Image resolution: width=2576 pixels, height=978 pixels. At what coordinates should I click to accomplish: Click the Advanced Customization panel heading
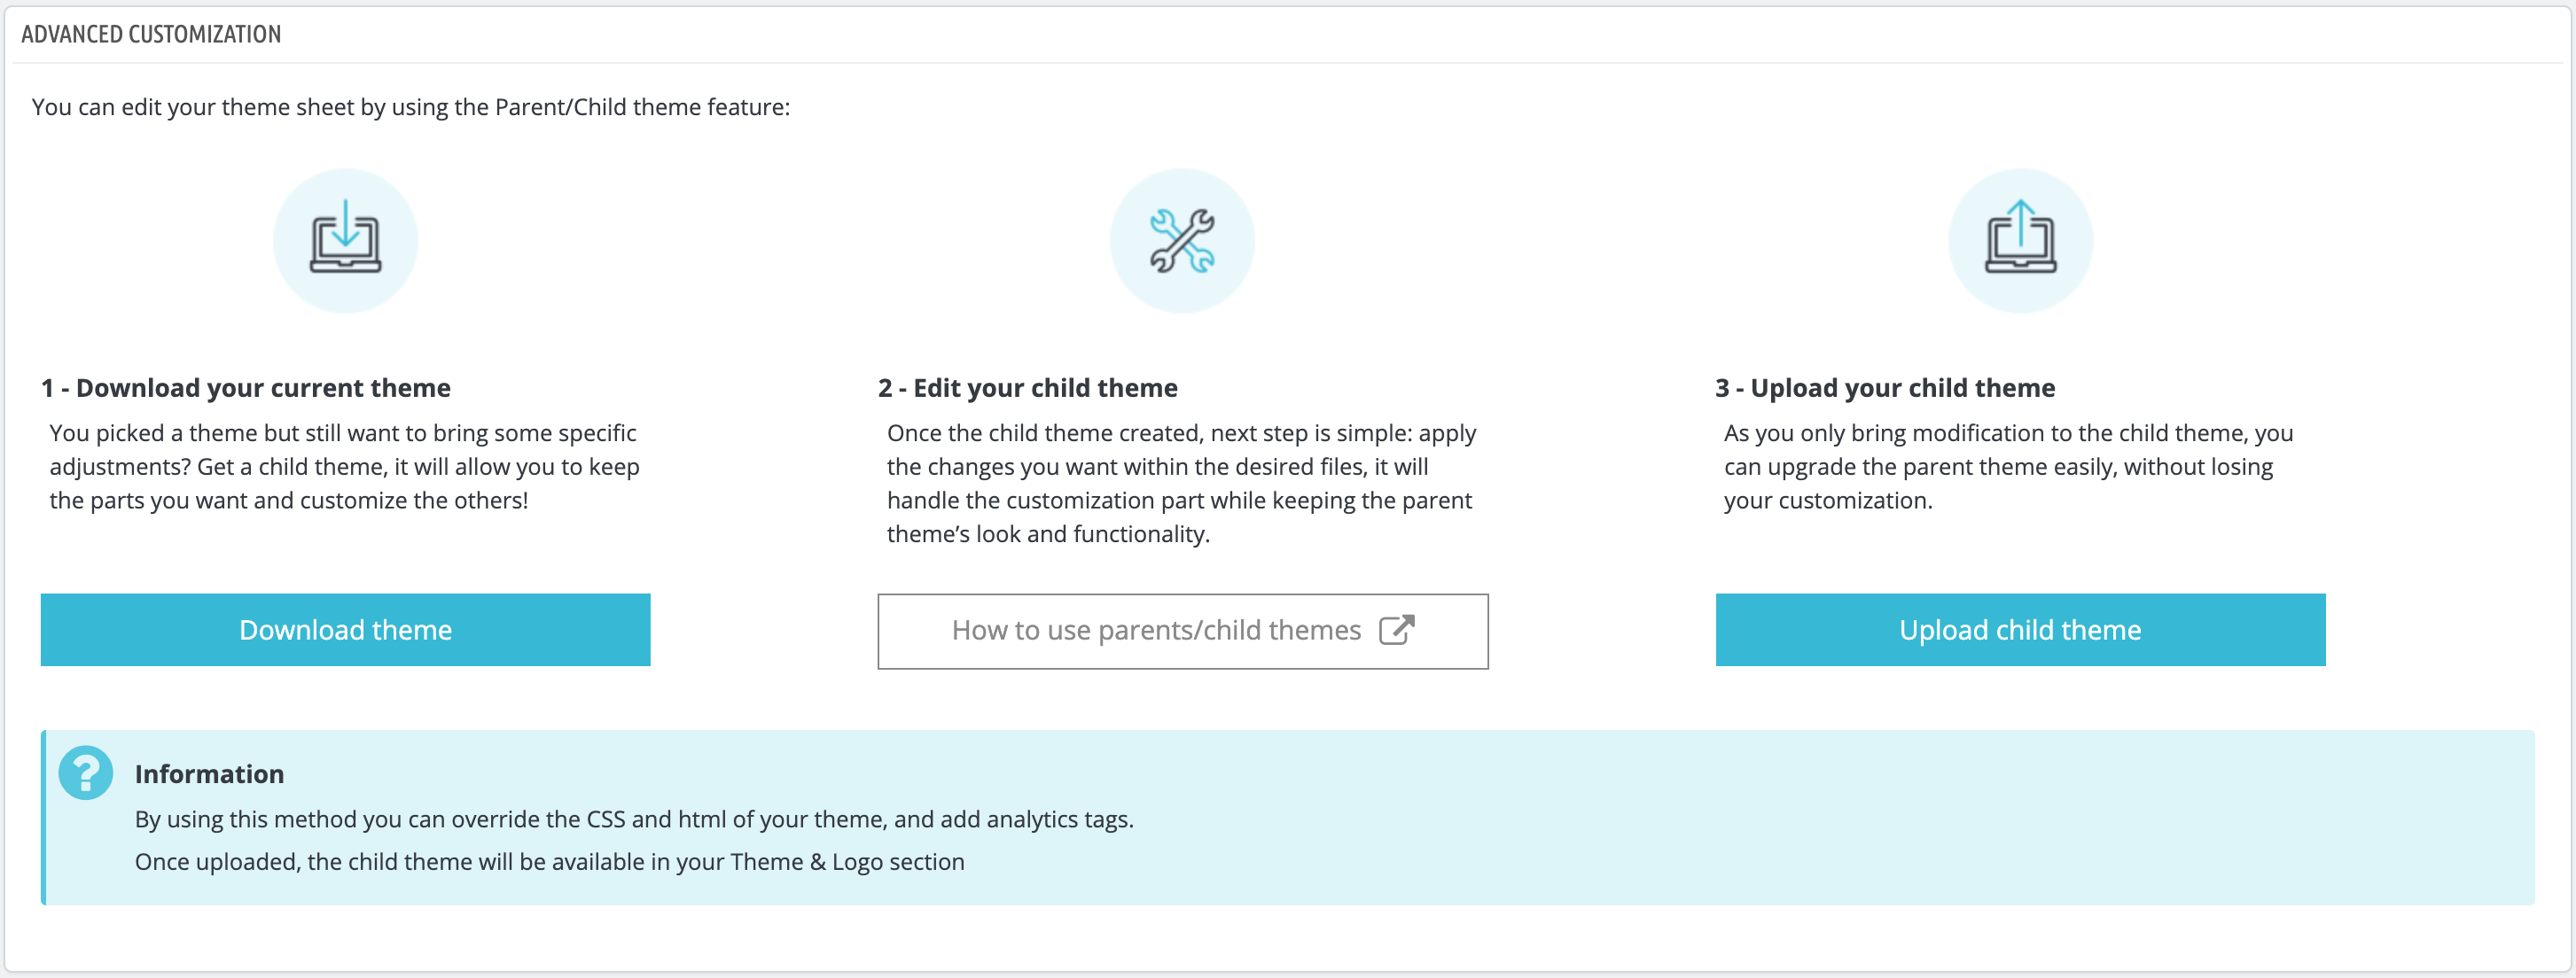[151, 34]
